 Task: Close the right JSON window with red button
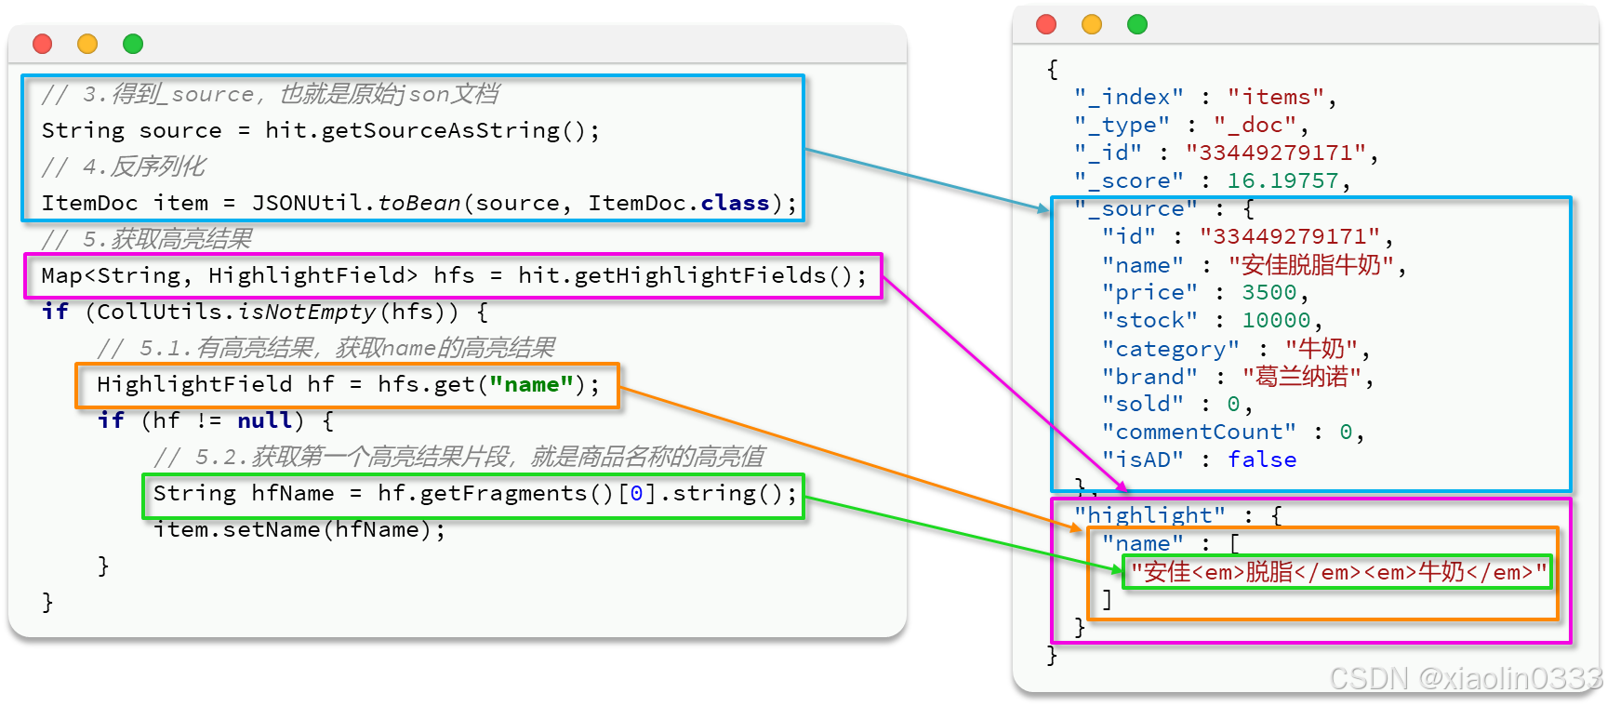[1046, 24]
